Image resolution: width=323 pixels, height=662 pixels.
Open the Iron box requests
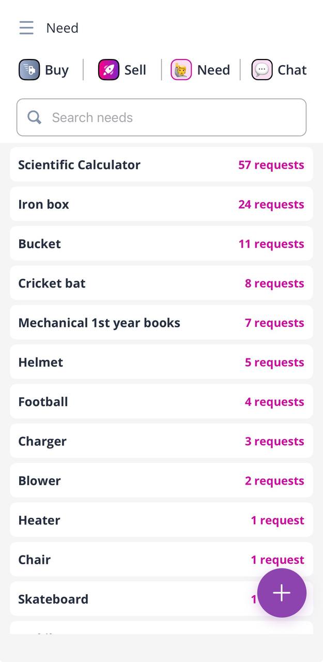43,204
